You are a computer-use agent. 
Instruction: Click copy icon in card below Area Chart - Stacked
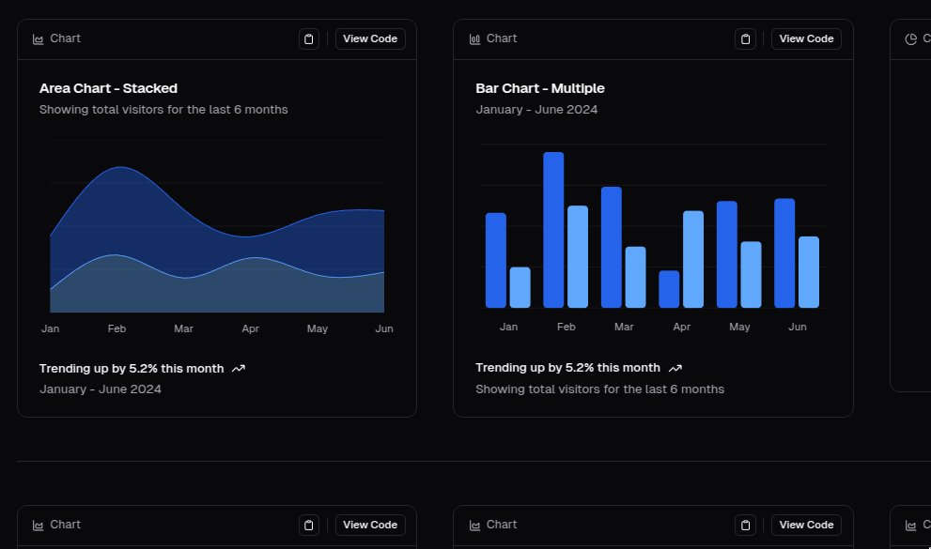(x=309, y=526)
